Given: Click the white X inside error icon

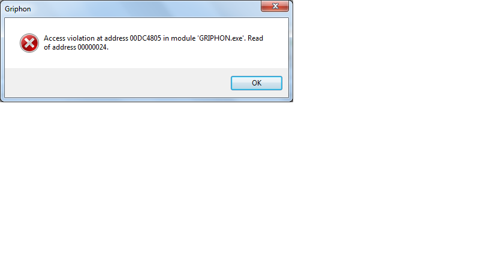Looking at the screenshot, I should click(x=29, y=43).
